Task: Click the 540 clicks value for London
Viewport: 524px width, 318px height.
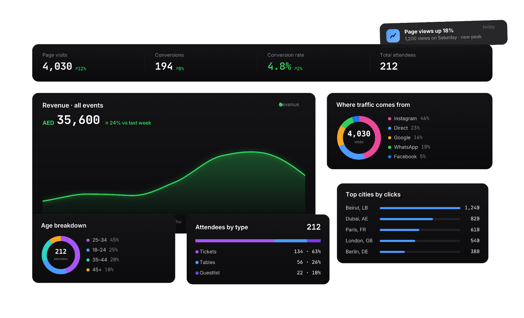Action: pos(475,241)
